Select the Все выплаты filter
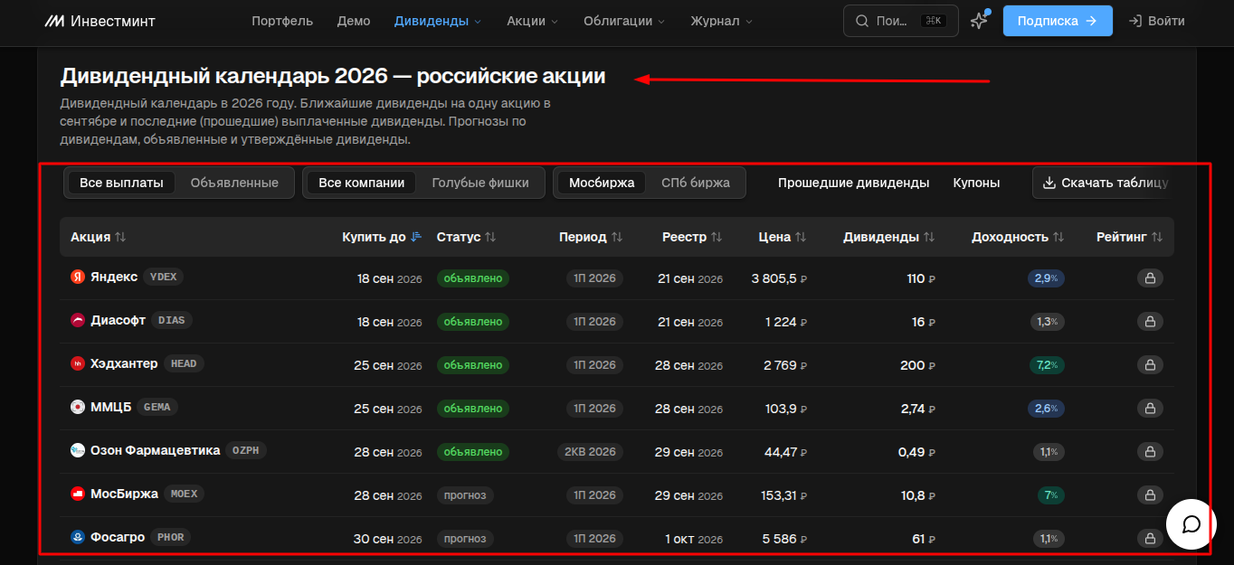Viewport: 1234px width, 565px height. (x=121, y=183)
